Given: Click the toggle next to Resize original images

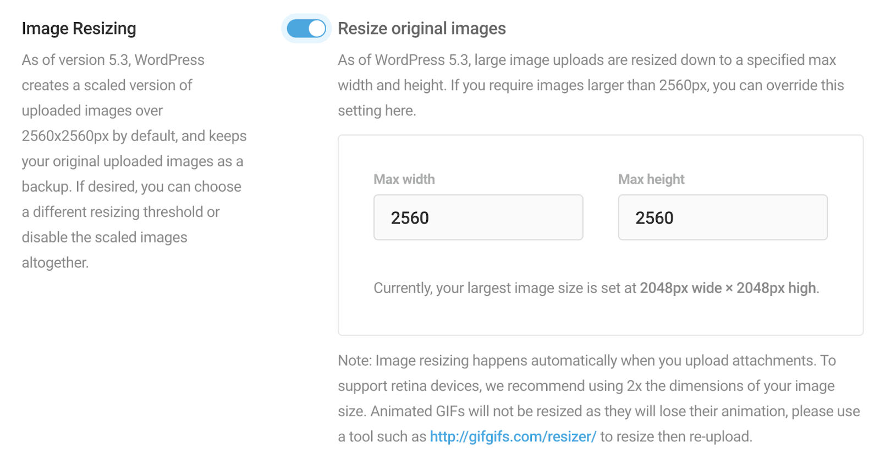Looking at the screenshot, I should pos(306,27).
